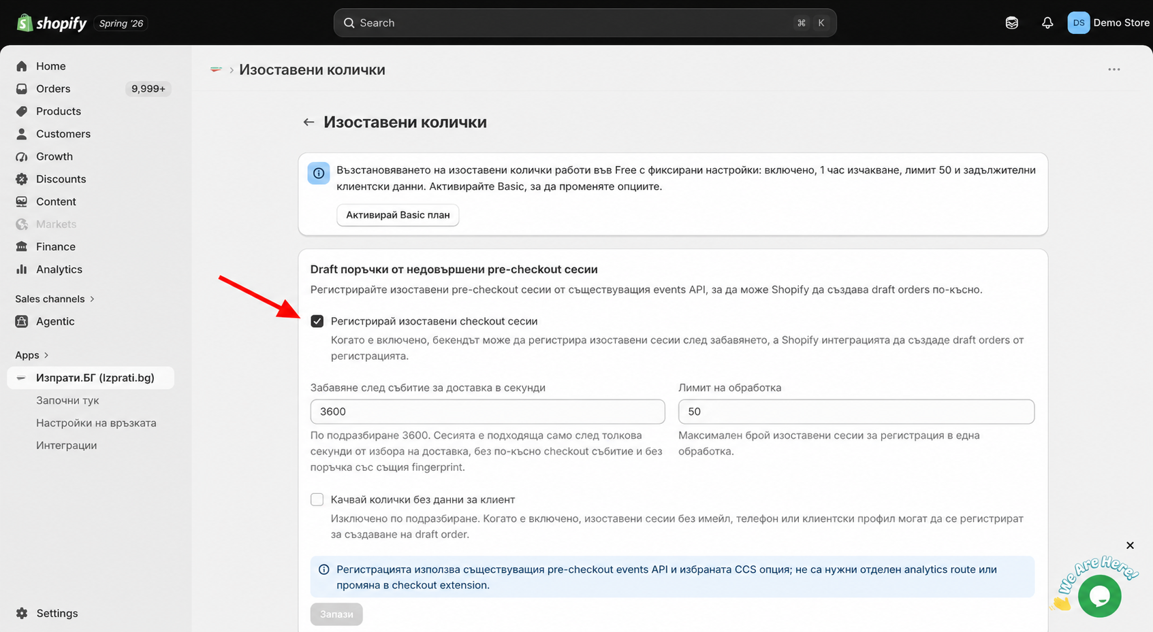The height and width of the screenshot is (632, 1153).
Task: Select Изпрати.БГ (Izprati.bg) app in sidebar
Action: [91, 378]
